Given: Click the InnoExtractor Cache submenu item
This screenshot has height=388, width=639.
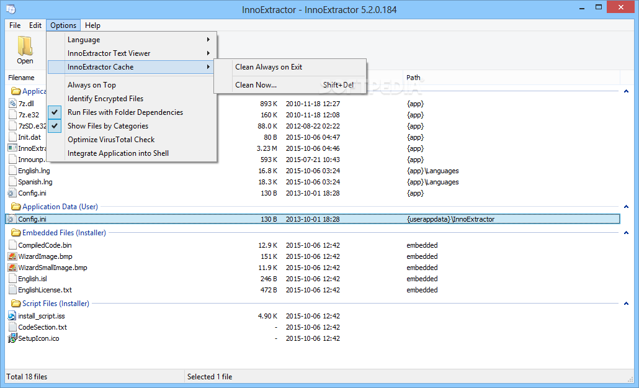Looking at the screenshot, I should tap(132, 67).
